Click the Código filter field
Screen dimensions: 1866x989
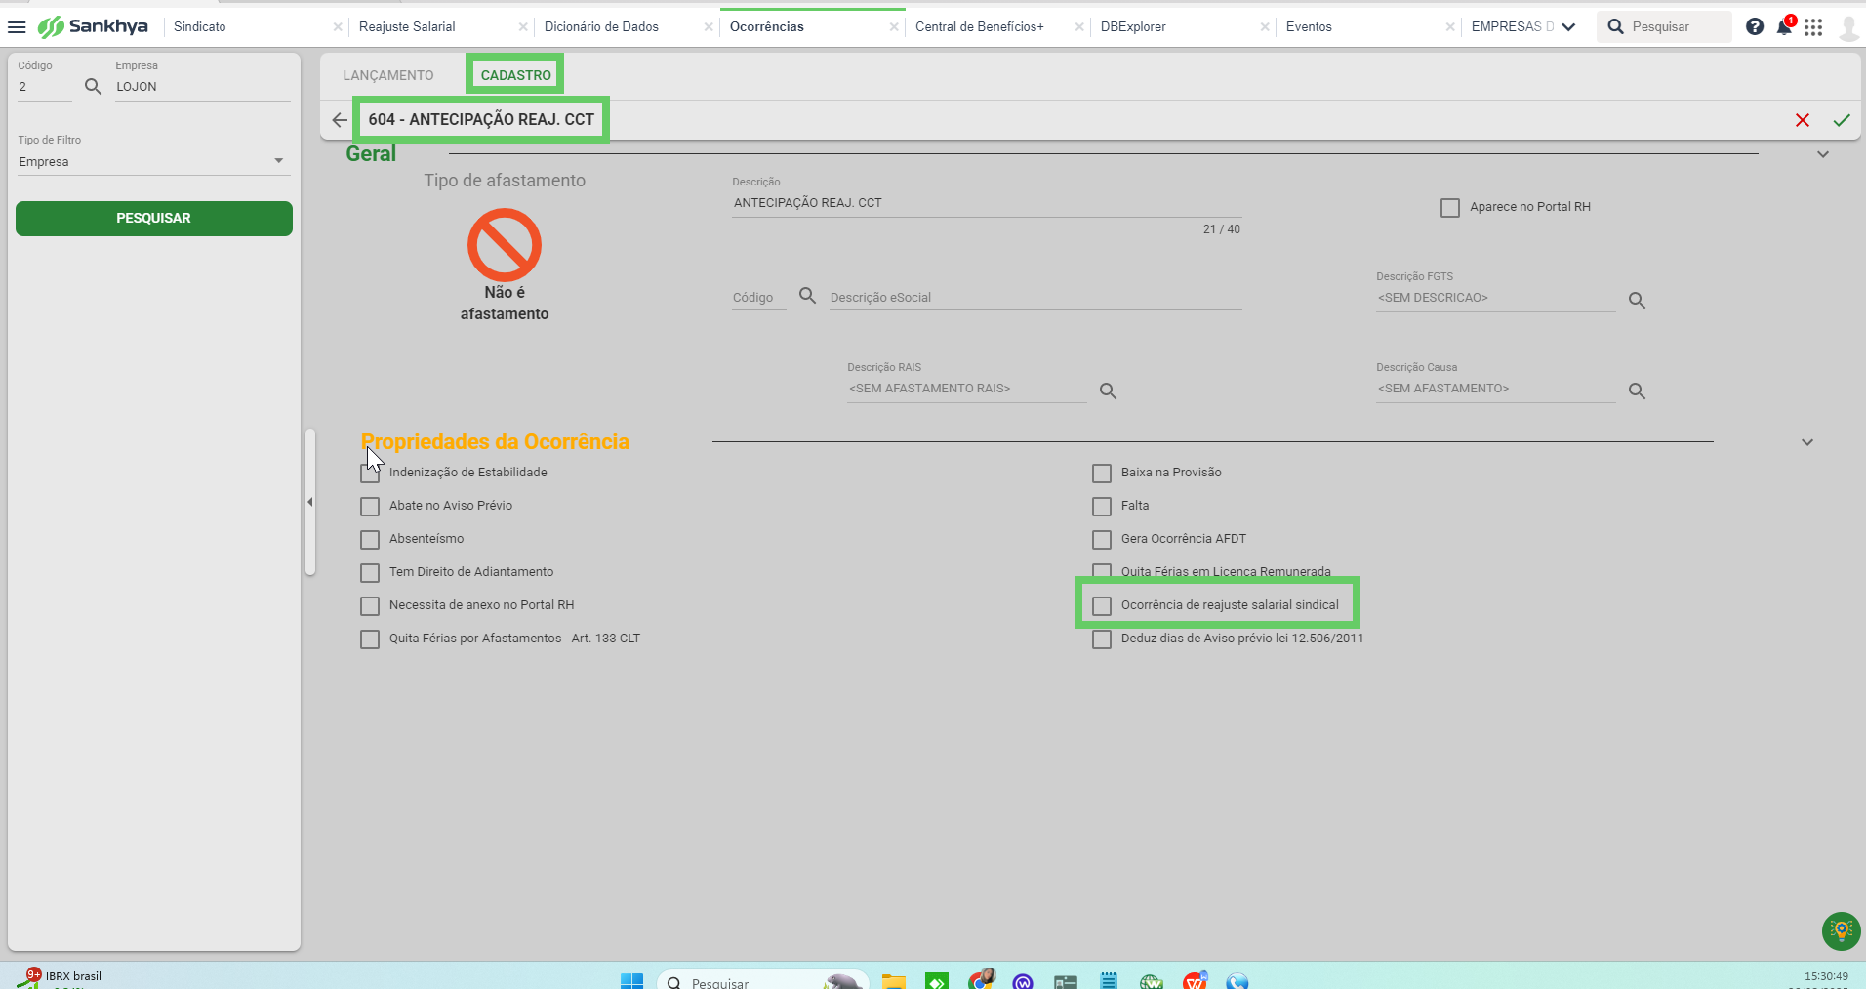pos(45,87)
